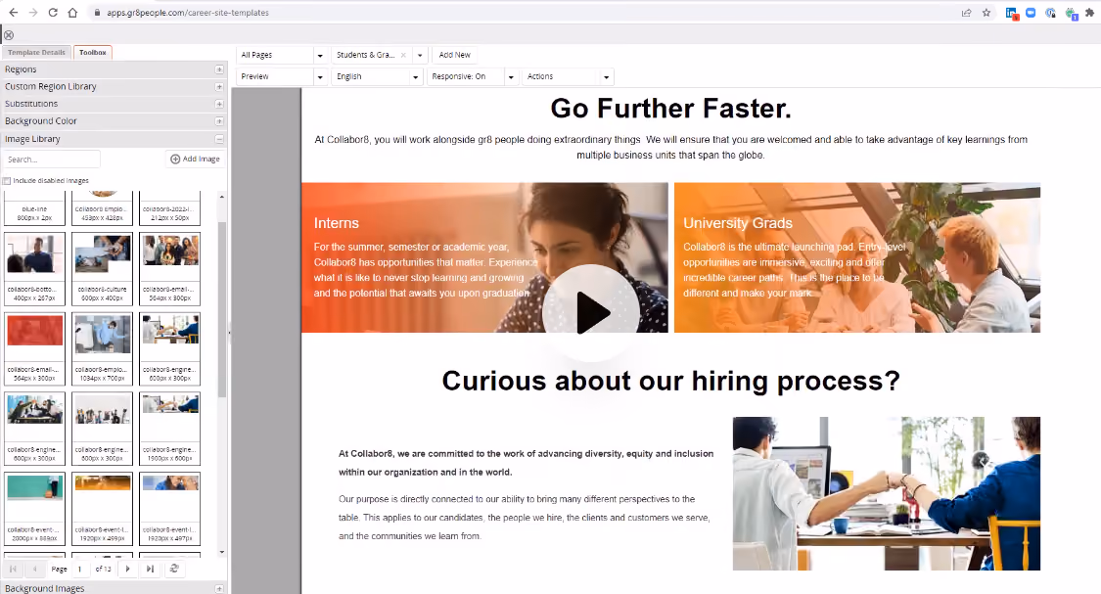Click the Add Image button
The width and height of the screenshot is (1101, 594).
pos(195,159)
